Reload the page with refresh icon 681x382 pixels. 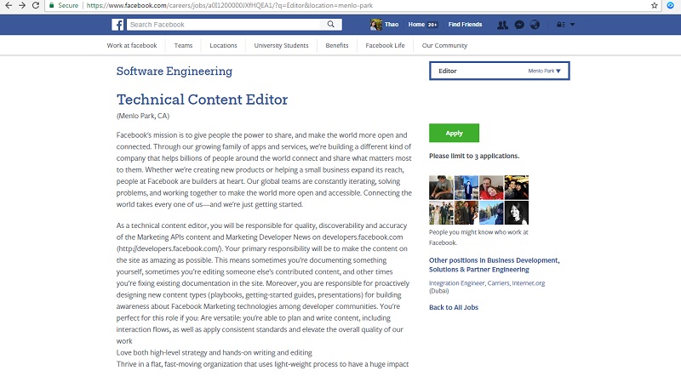36,6
